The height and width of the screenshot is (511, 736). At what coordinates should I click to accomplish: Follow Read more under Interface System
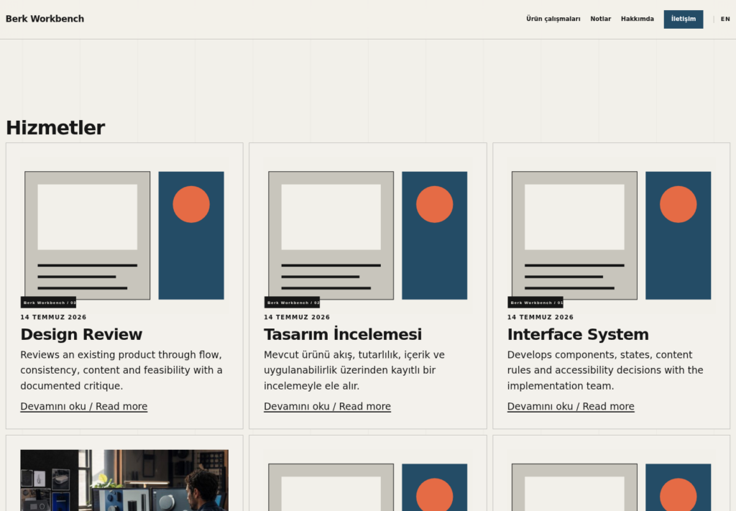pyautogui.click(x=571, y=406)
